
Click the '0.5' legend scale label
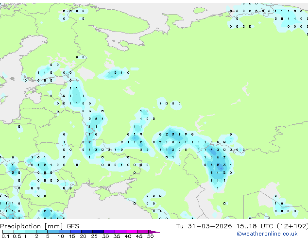coord(17,236)
